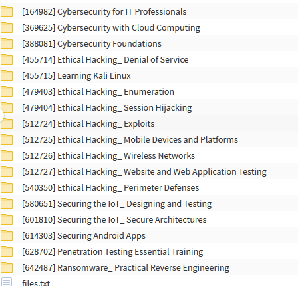Select "[388081] Cybersecurity Foundations" folder name
The width and height of the screenshot is (298, 286).
click(92, 44)
